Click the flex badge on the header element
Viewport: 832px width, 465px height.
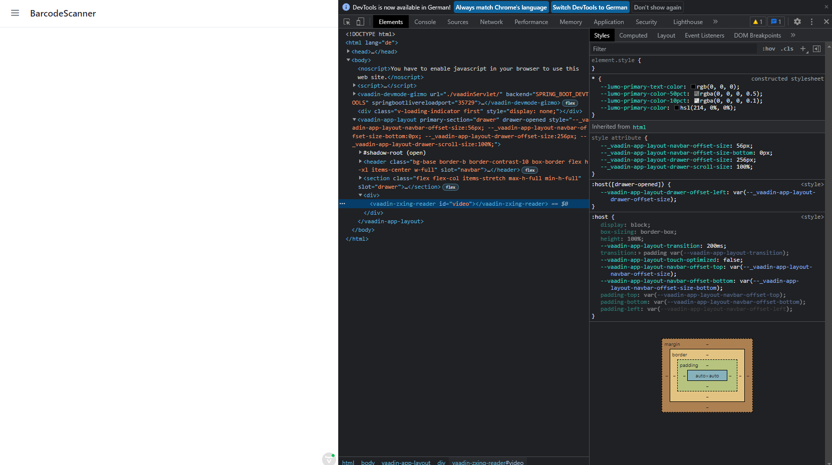tap(530, 170)
